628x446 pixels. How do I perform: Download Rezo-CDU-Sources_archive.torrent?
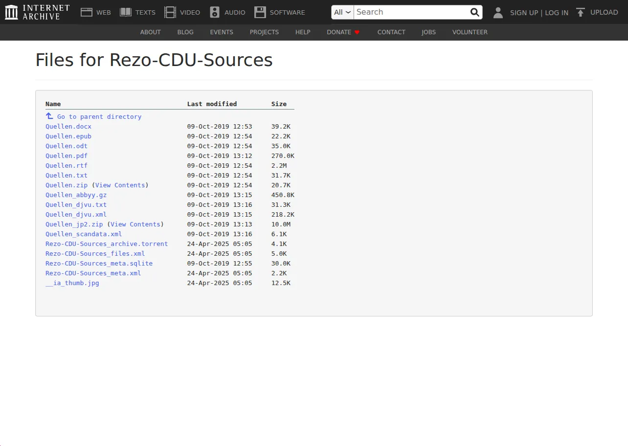107,244
